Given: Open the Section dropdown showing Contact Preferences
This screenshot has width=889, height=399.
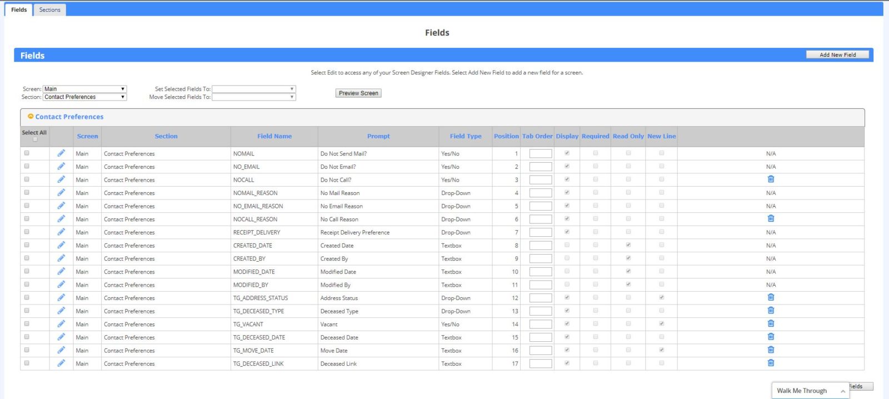Looking at the screenshot, I should pyautogui.click(x=85, y=97).
